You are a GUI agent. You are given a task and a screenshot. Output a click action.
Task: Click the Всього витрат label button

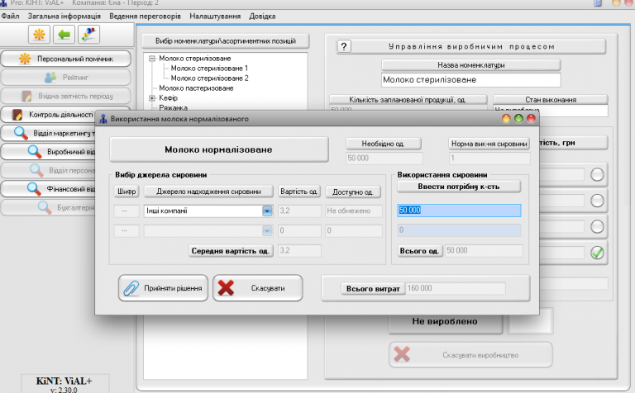(x=373, y=289)
